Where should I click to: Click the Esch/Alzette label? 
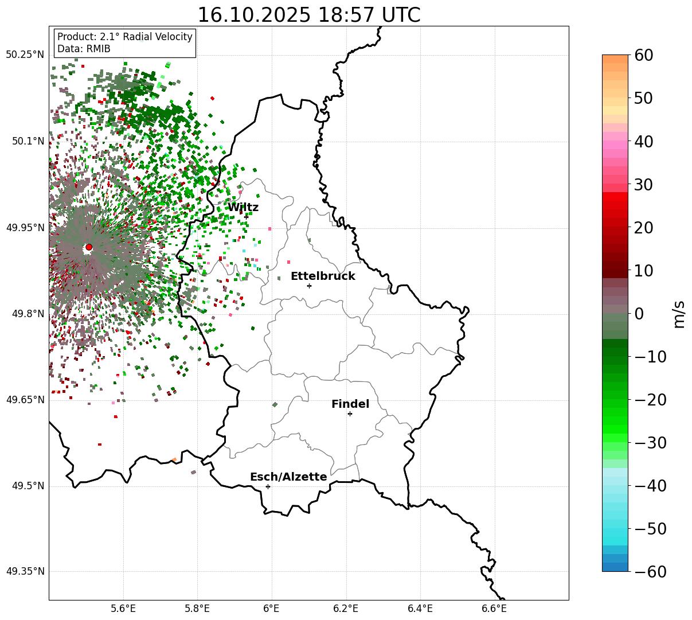click(x=288, y=477)
